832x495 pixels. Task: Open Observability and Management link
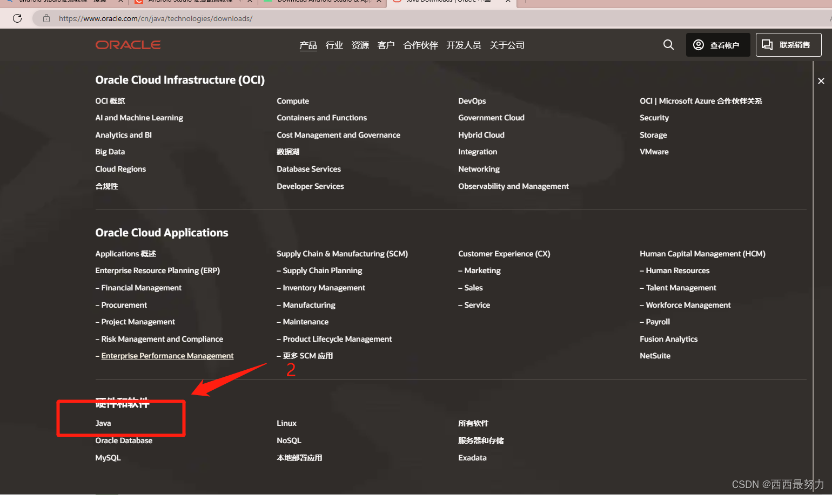pyautogui.click(x=513, y=186)
